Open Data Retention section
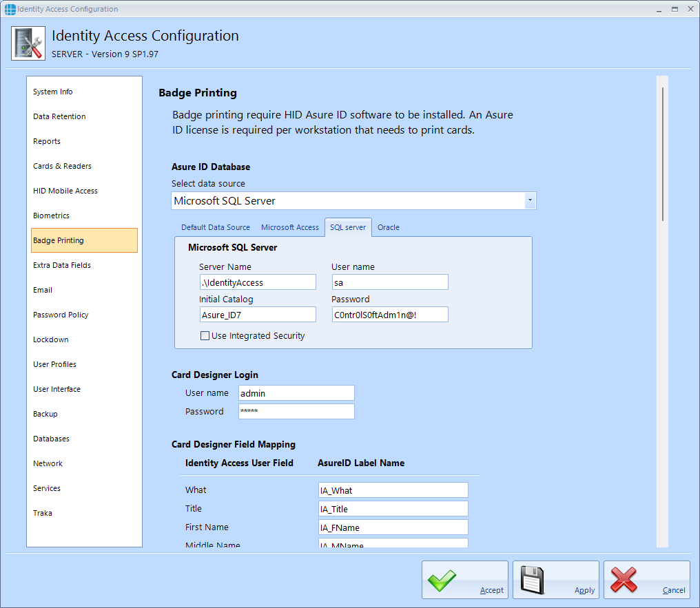This screenshot has width=700, height=608. tap(84, 116)
